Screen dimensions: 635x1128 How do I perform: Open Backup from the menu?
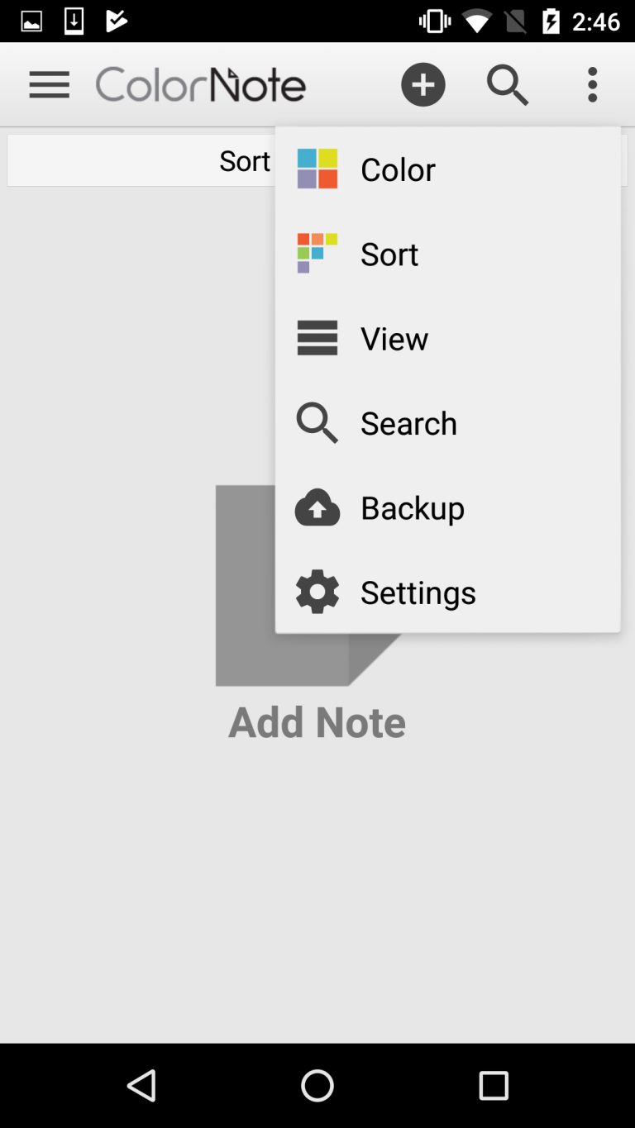click(x=413, y=507)
